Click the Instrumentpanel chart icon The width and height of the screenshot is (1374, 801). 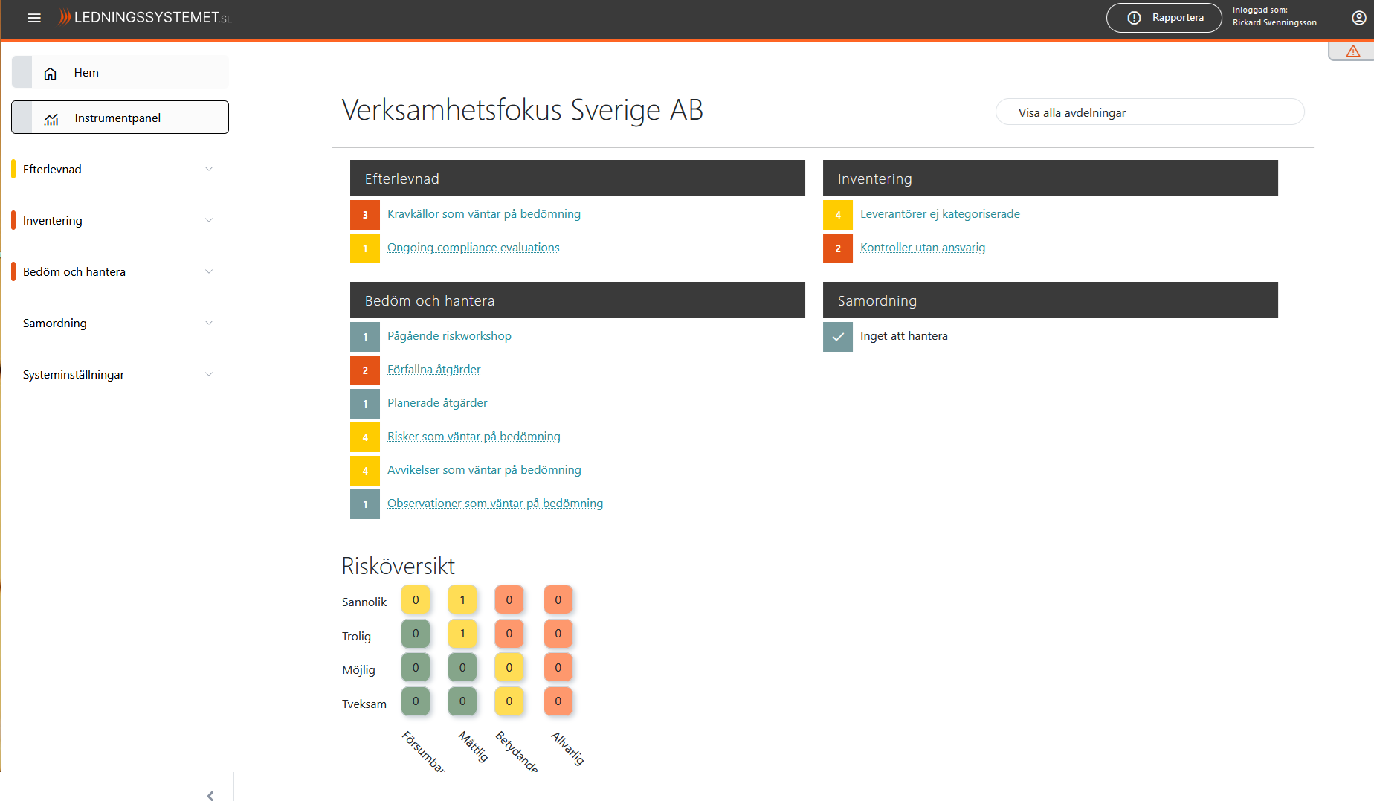(x=51, y=119)
